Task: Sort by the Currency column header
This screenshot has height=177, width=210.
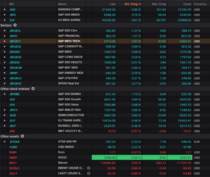Action: [200, 4]
